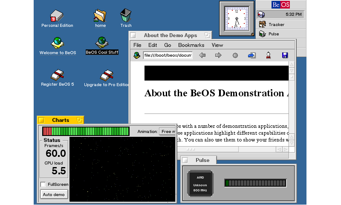This screenshot has width=341, height=205.
Task: Click the Stop button in browser toolbar
Action: (x=235, y=55)
